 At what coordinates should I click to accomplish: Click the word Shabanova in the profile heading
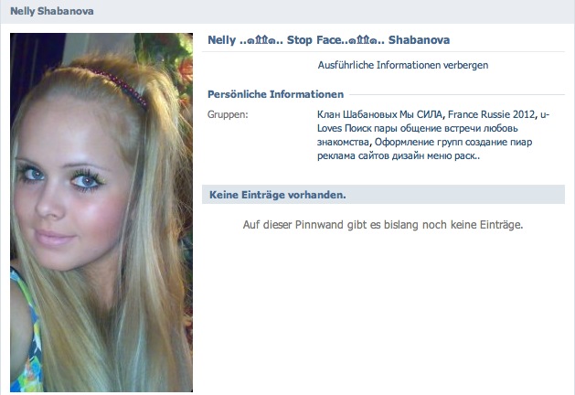419,40
